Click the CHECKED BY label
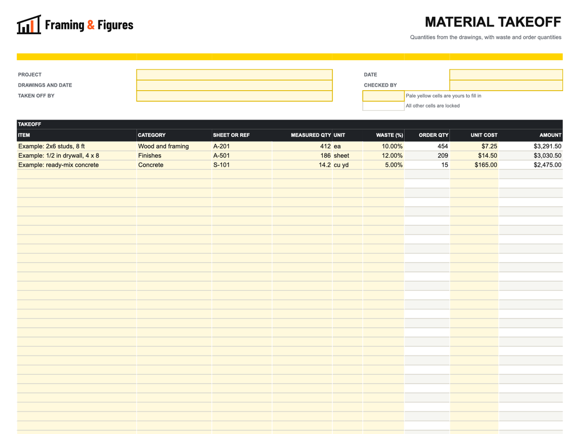The width and height of the screenshot is (579, 434). [380, 85]
